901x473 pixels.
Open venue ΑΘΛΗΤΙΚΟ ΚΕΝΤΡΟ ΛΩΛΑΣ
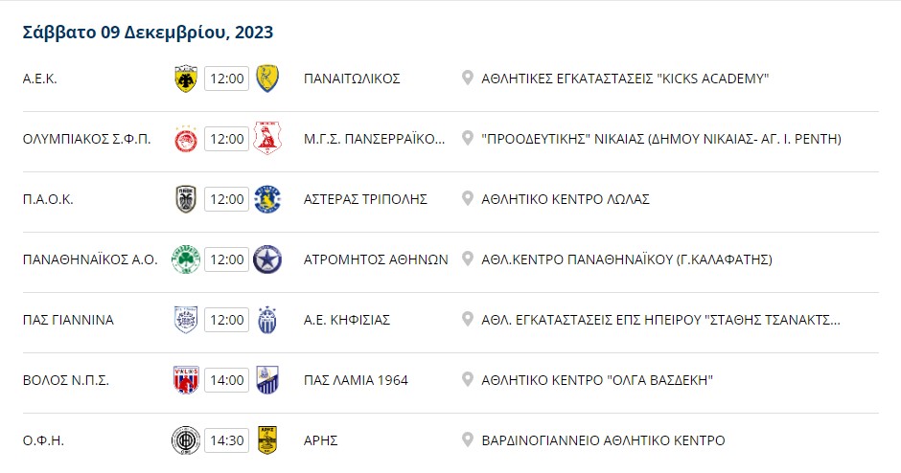click(566, 199)
